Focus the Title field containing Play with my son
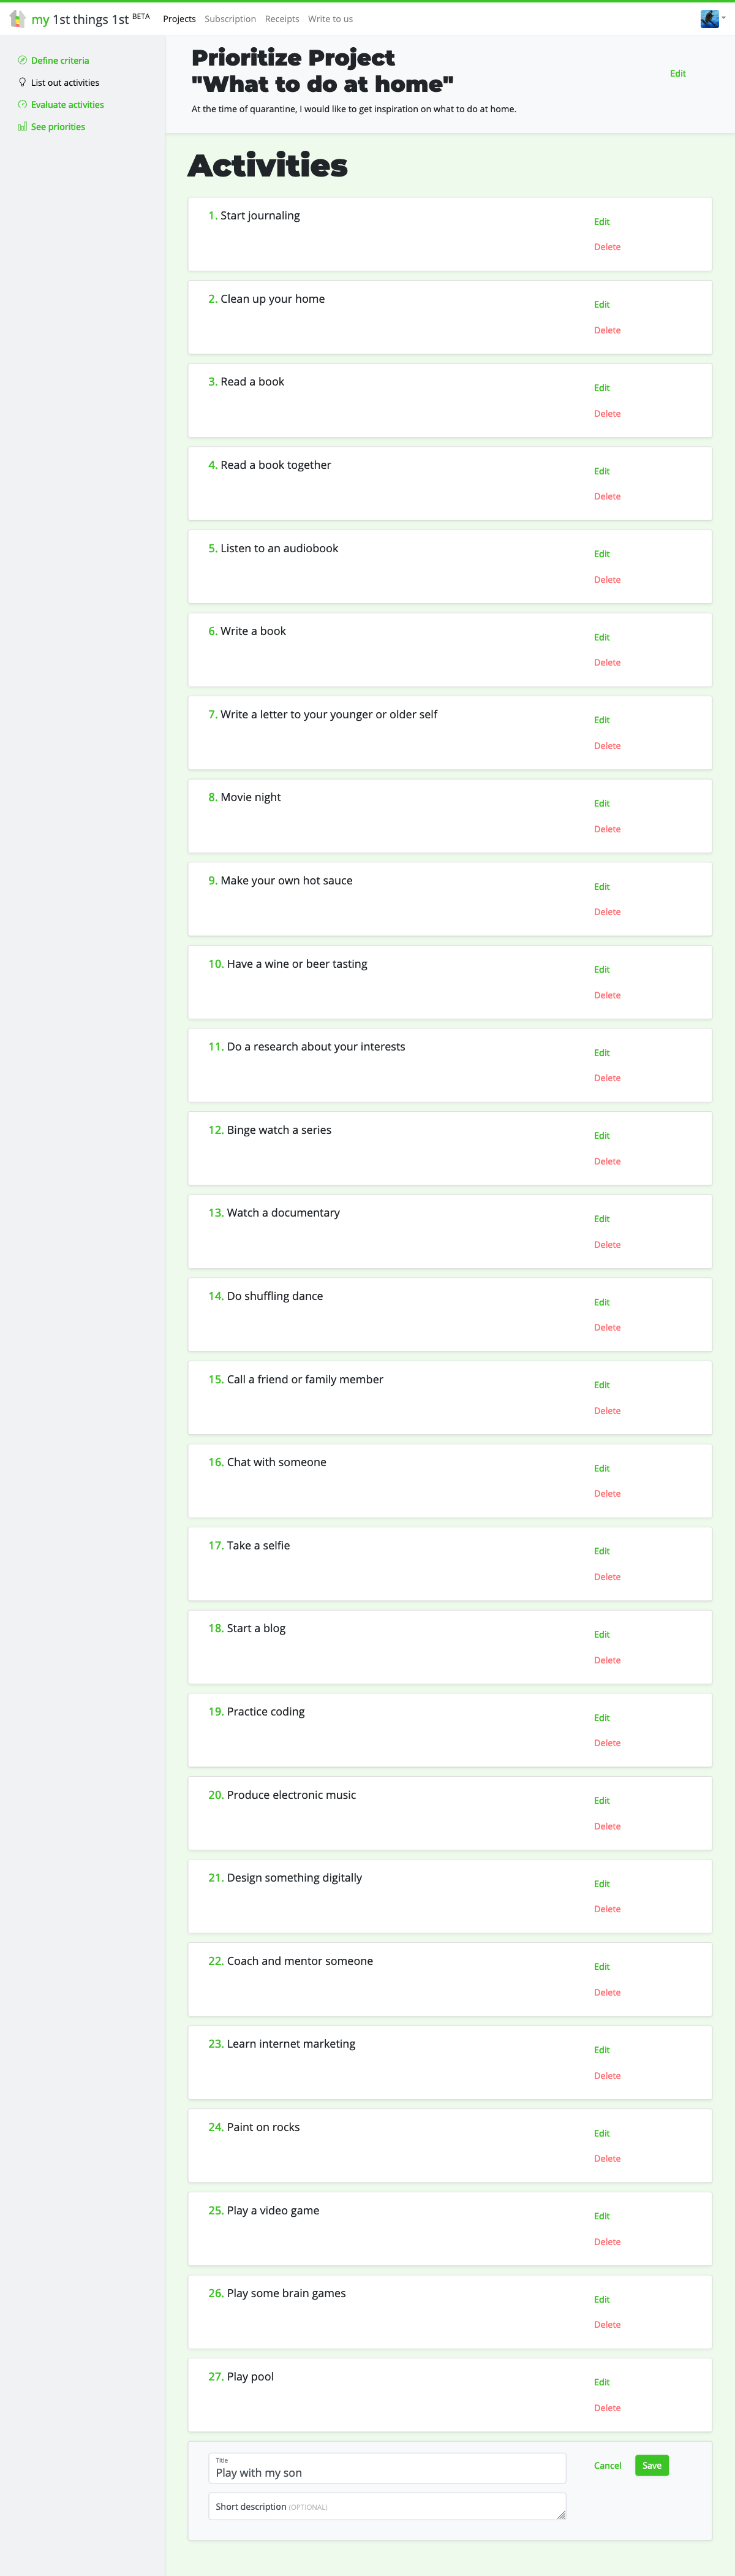Screen dimensions: 735x2576 tap(387, 2467)
